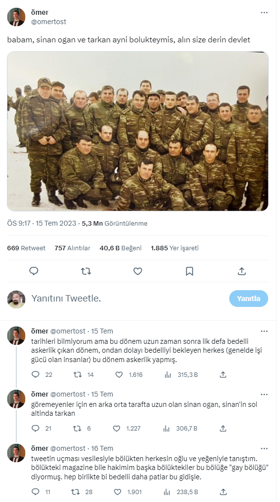Screen dimensions: 280x502
Task: Like the main tweet with the heart icon
Action: click(138, 271)
